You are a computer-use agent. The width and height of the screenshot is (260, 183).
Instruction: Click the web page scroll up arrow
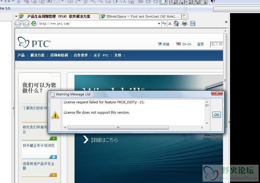click(225, 31)
